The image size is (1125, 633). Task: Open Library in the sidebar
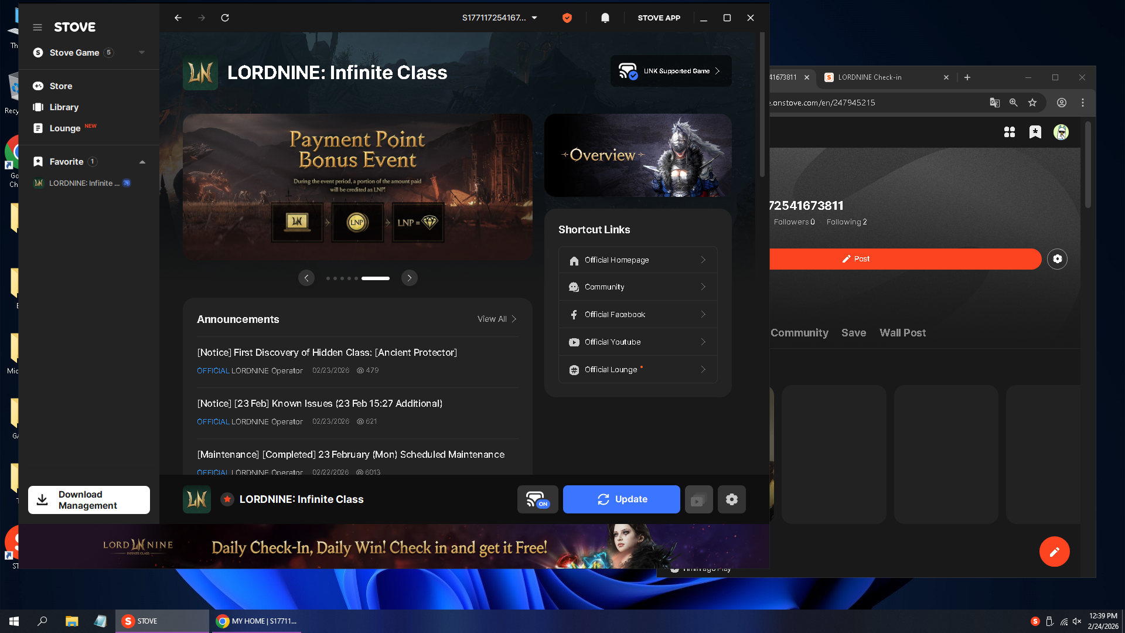(64, 107)
